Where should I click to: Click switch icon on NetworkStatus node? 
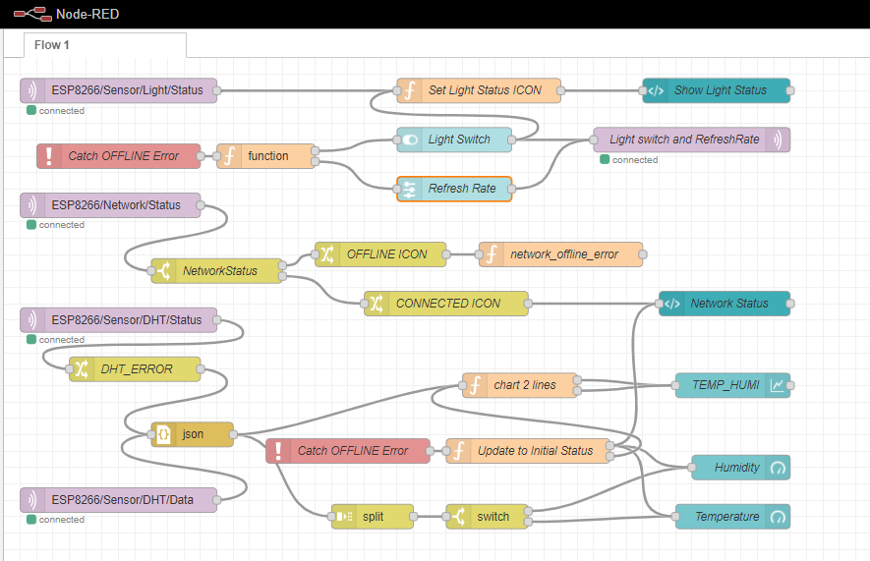click(x=164, y=271)
